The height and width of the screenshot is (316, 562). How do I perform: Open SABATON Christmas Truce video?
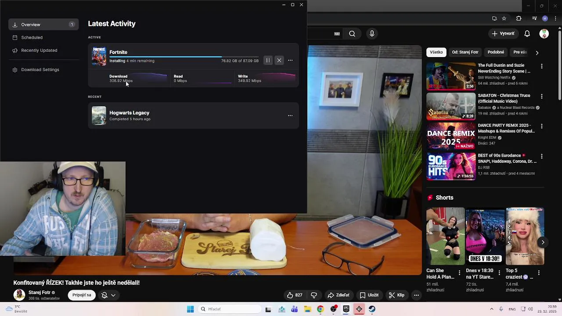pyautogui.click(x=451, y=106)
